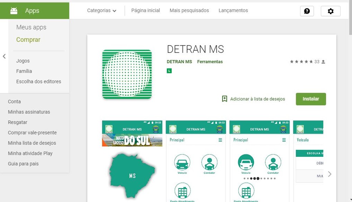Expand the Categorias dropdown
This screenshot has width=352, height=202.
(102, 11)
